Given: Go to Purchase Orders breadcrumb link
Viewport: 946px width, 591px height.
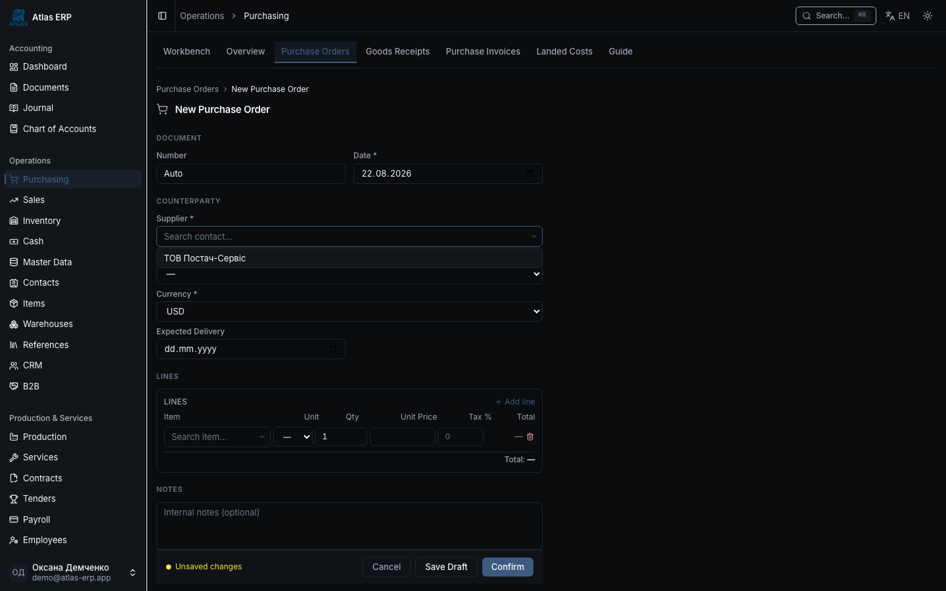Looking at the screenshot, I should coord(187,89).
